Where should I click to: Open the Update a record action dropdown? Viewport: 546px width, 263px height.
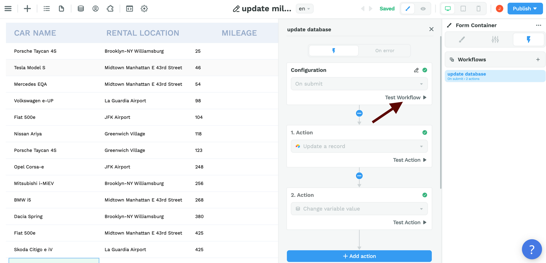click(x=359, y=146)
